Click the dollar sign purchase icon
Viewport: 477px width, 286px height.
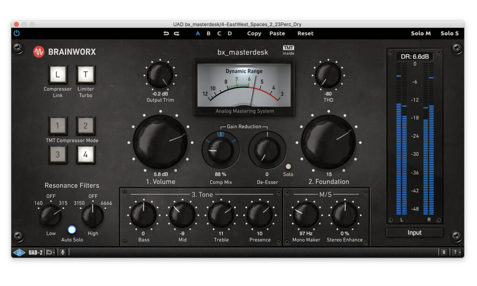444,252
